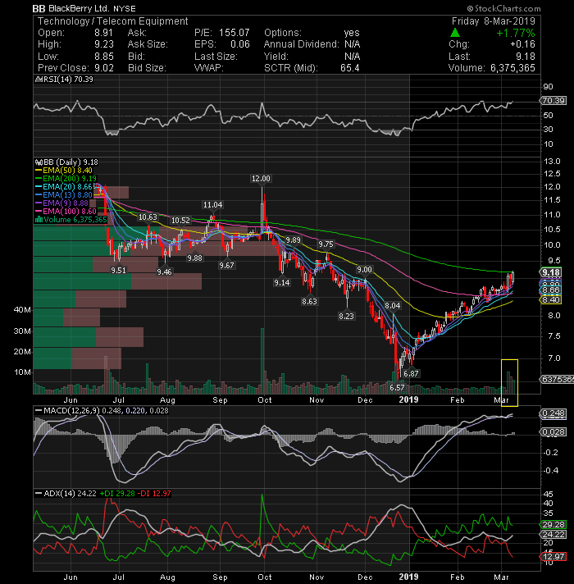The height and width of the screenshot is (584, 574).
Task: Click the EMA(13) 8.80 legend entry
Action: click(64, 194)
